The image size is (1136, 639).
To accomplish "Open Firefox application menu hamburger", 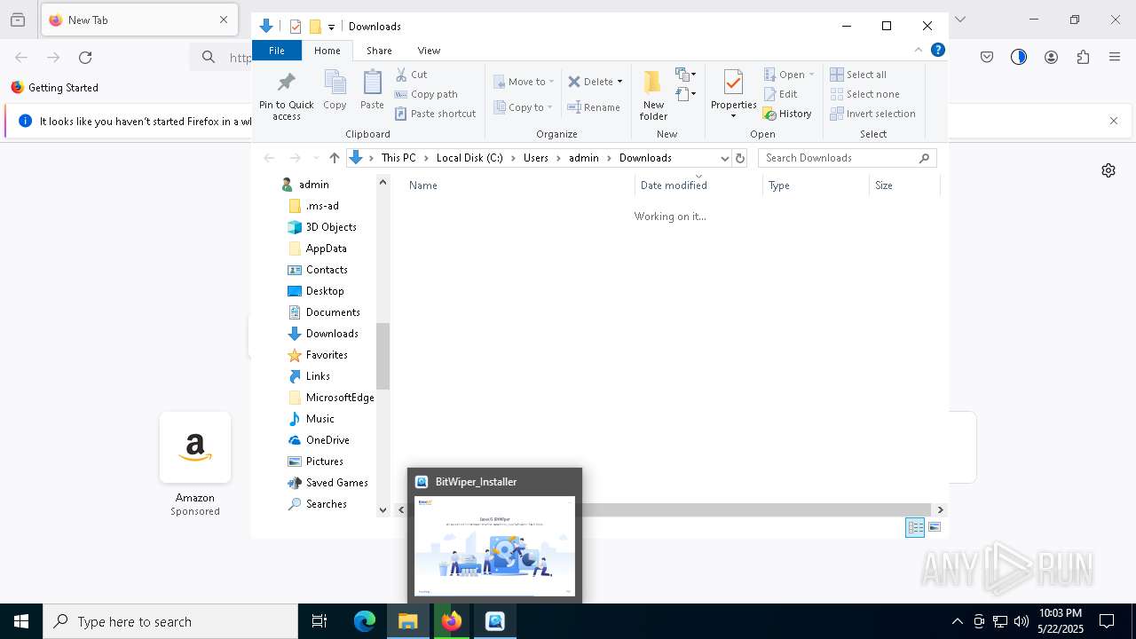I will point(1115,58).
